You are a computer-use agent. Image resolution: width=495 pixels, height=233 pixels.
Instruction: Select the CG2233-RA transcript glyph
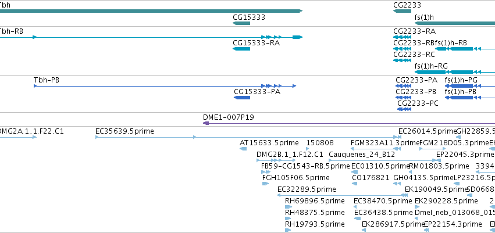click(402, 37)
